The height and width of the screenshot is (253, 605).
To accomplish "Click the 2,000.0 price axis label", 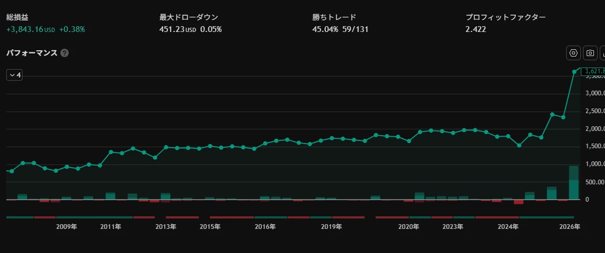I will [595, 129].
